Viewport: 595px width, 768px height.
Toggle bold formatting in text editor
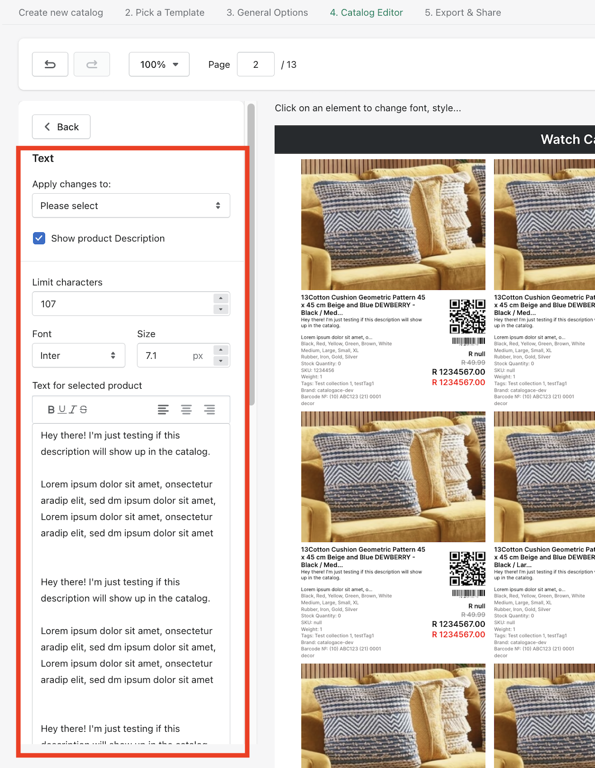tap(51, 409)
